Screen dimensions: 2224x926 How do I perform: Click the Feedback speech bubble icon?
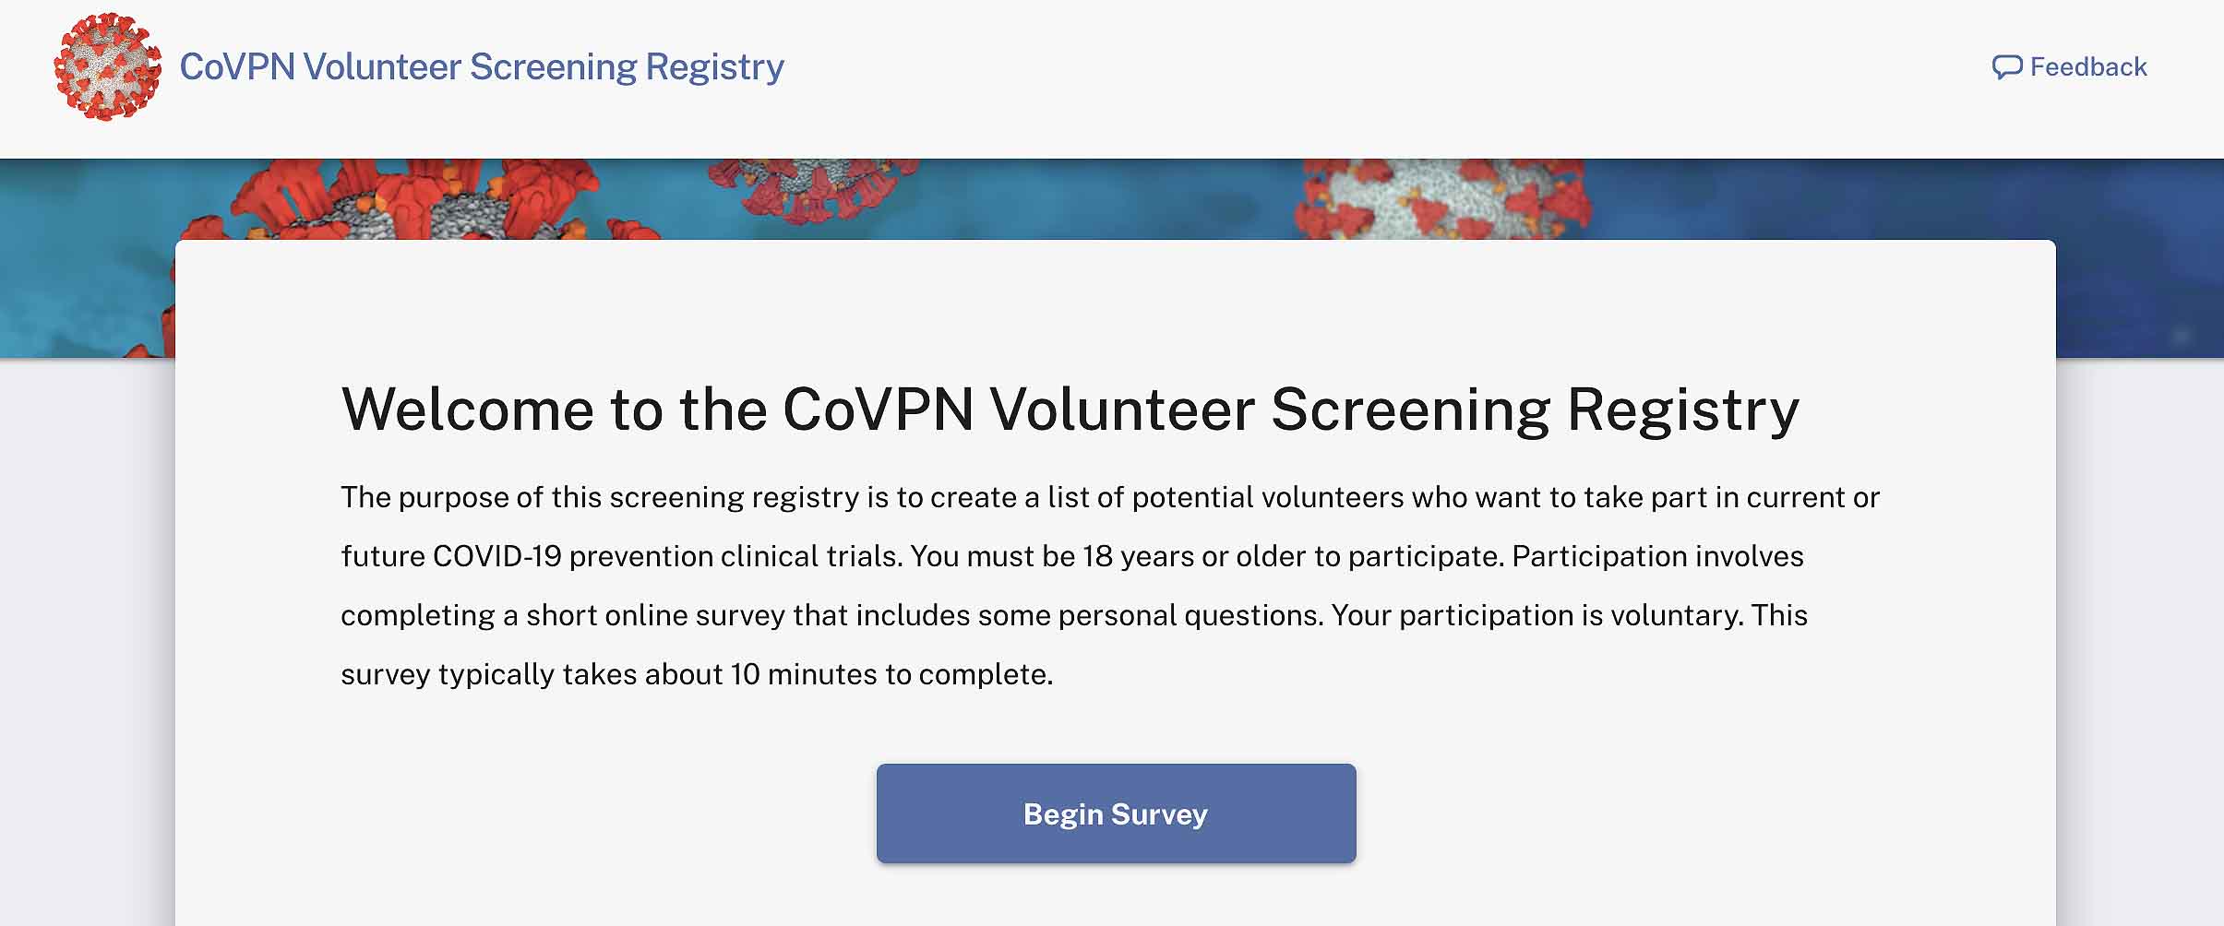coord(2006,67)
